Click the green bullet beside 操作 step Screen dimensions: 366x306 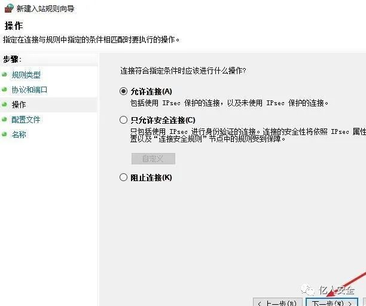coord(4,105)
